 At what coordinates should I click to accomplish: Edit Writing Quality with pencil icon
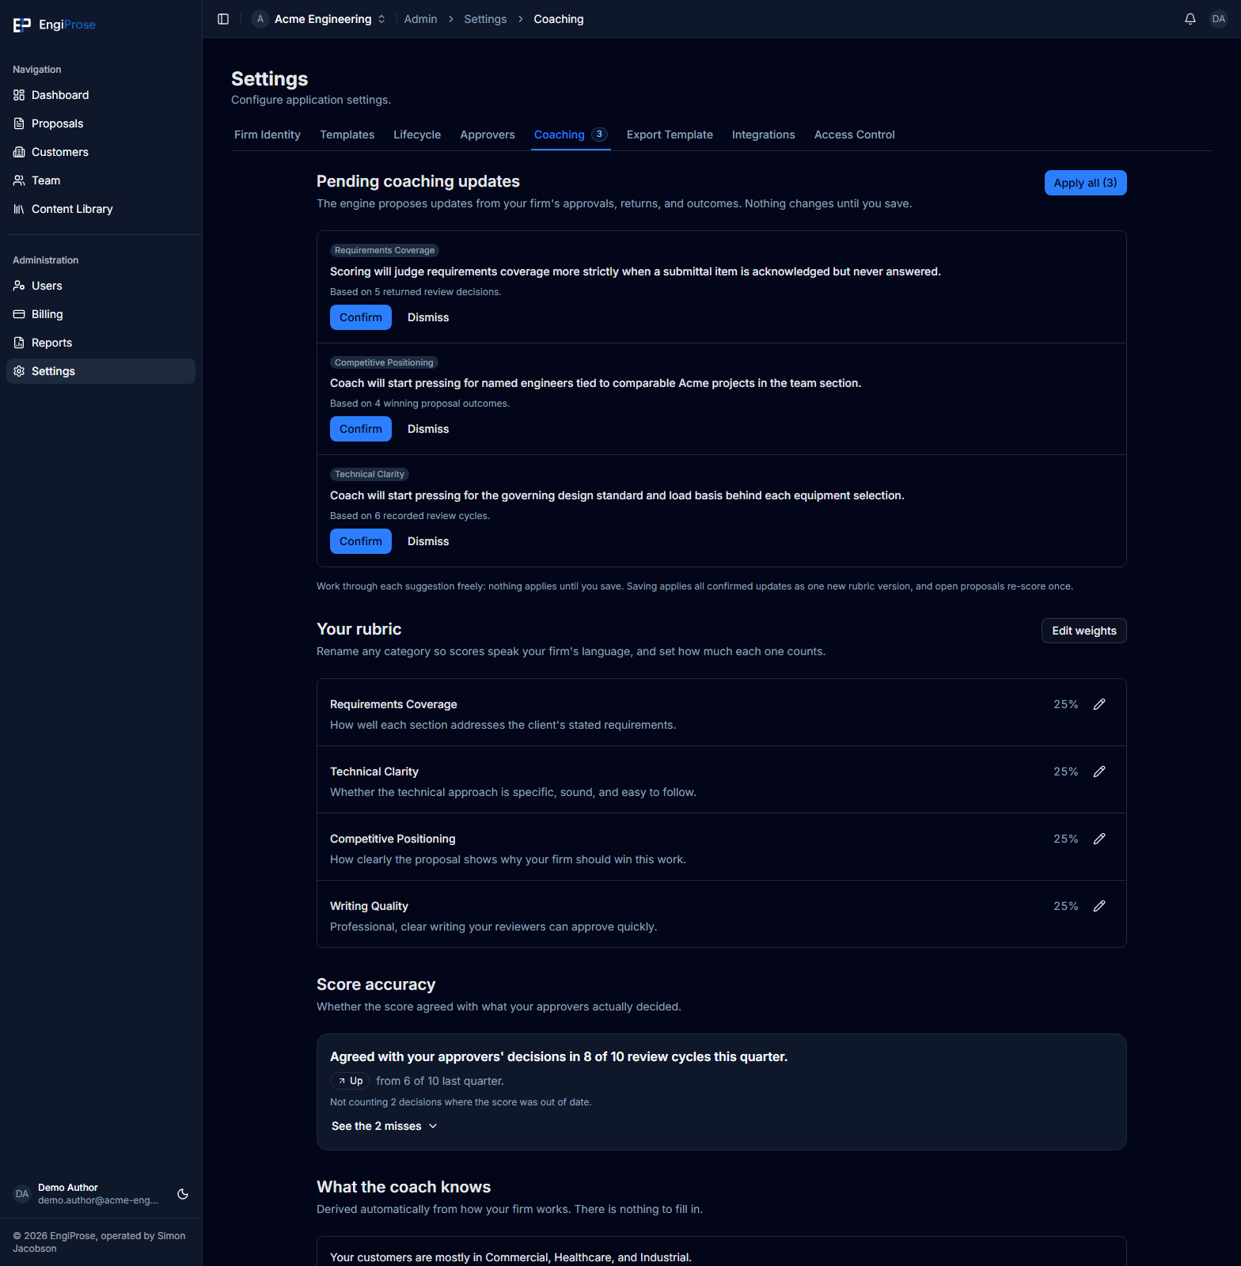(x=1099, y=906)
